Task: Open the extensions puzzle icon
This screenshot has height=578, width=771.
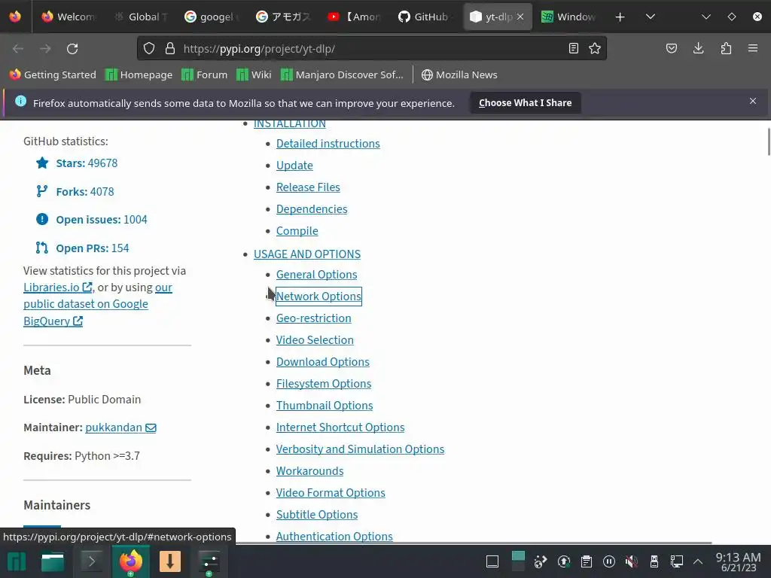Action: (726, 48)
